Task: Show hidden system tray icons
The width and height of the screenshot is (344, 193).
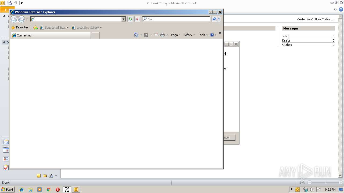Action: pyautogui.click(x=292, y=190)
